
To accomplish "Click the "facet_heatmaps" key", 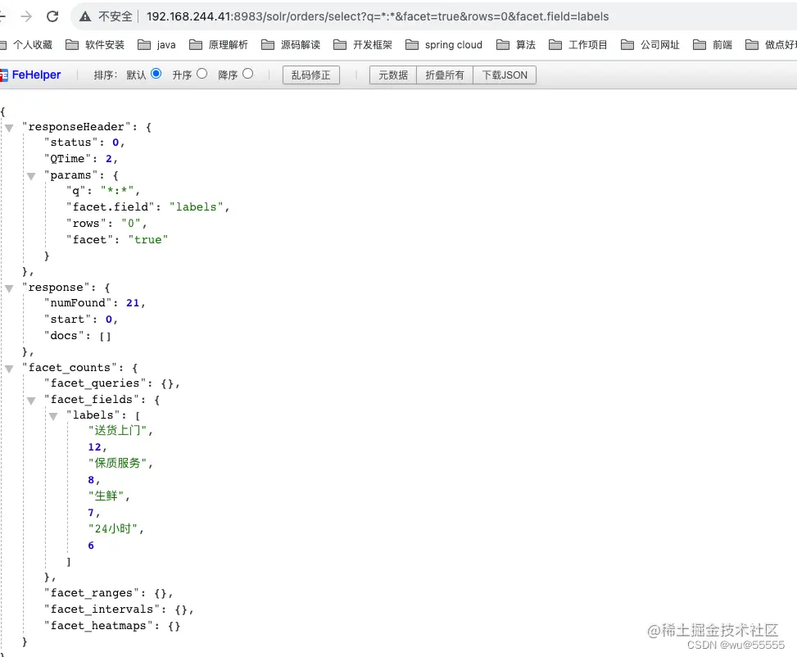I will click(98, 626).
